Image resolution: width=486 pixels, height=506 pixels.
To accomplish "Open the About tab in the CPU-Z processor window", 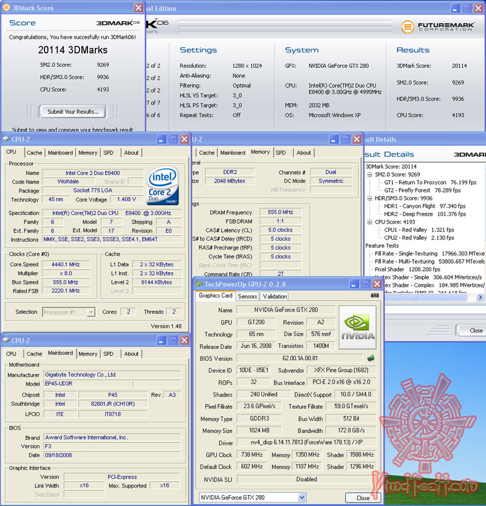I will point(131,152).
